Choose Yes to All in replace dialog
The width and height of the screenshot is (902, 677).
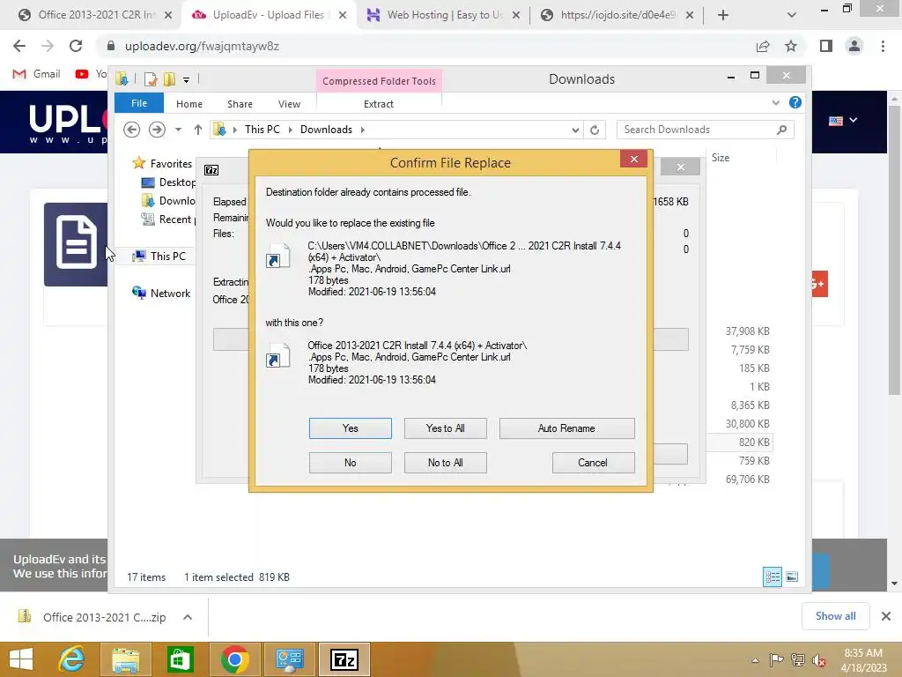pyautogui.click(x=445, y=428)
